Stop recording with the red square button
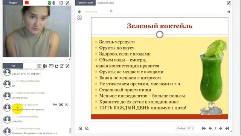The image size is (241, 136). coord(27,3)
